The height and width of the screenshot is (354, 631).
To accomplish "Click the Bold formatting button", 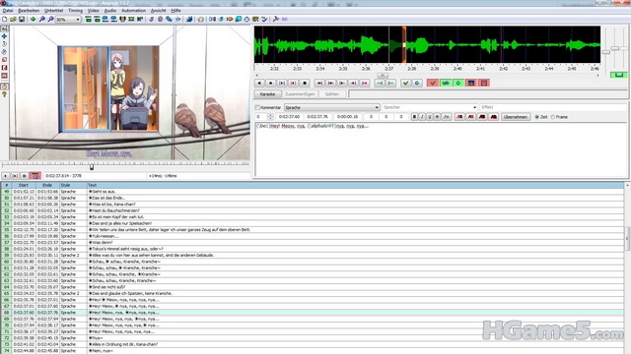I will coord(414,117).
